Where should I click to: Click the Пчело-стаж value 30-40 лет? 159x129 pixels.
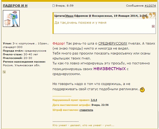click(x=31, y=54)
